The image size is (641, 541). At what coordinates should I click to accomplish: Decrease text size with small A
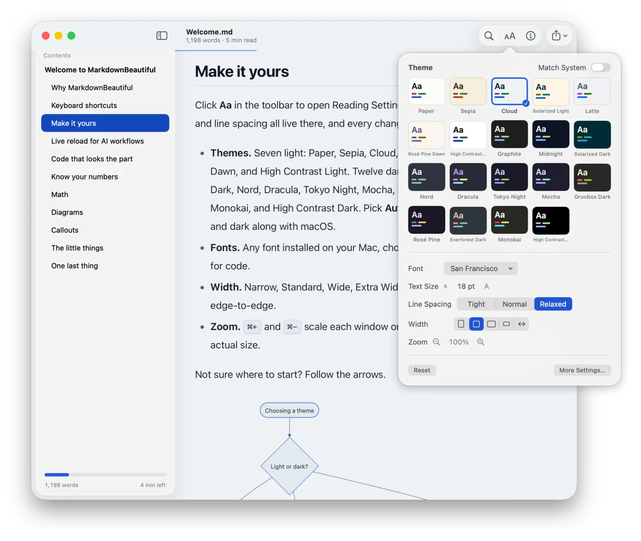click(x=445, y=287)
